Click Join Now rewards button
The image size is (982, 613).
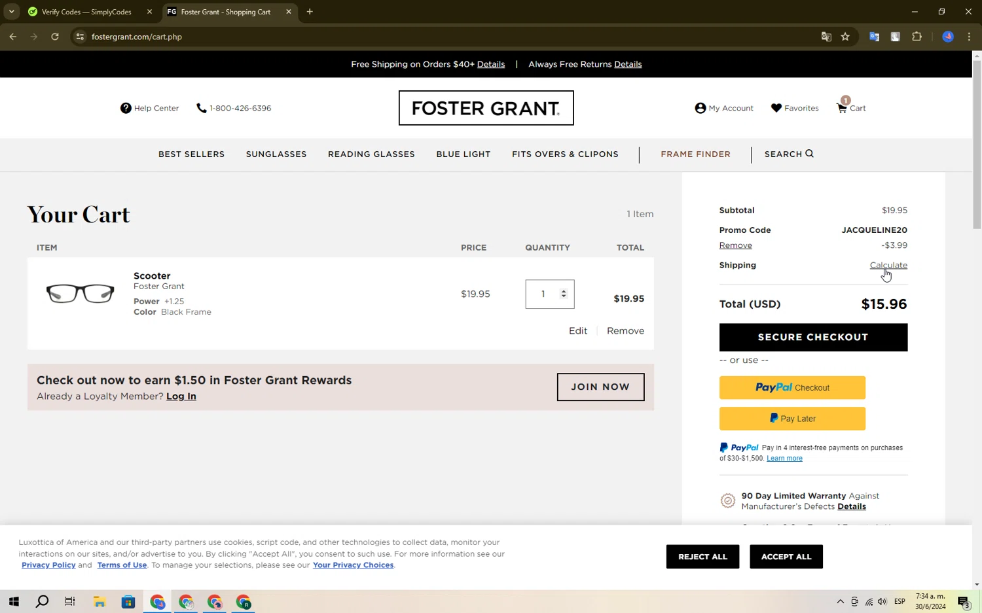pyautogui.click(x=600, y=387)
